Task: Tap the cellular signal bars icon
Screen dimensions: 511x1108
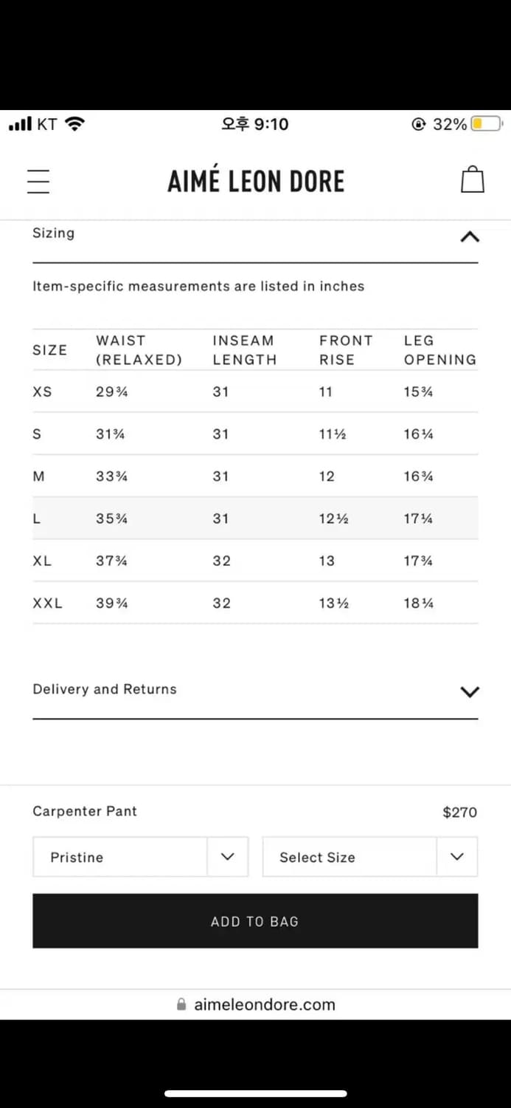Action: point(20,125)
